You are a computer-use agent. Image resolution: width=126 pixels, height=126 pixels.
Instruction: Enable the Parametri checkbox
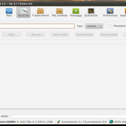[111, 26]
